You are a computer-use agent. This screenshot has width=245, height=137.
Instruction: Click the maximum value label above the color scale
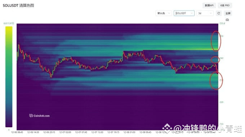point(9,23)
